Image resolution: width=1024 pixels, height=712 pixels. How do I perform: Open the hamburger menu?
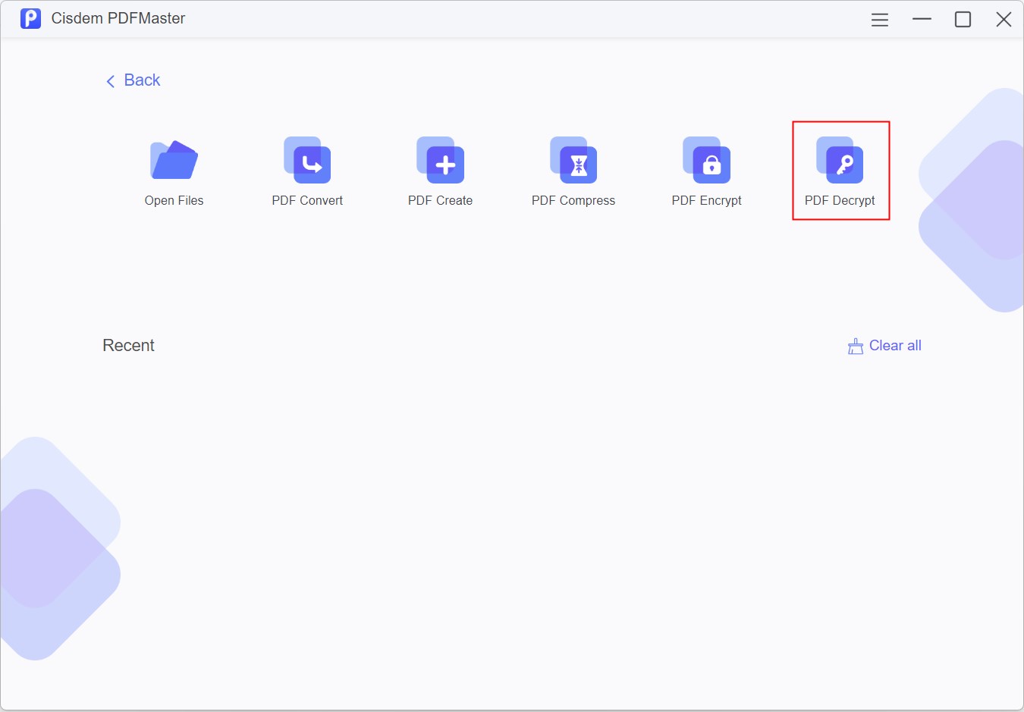coord(880,19)
